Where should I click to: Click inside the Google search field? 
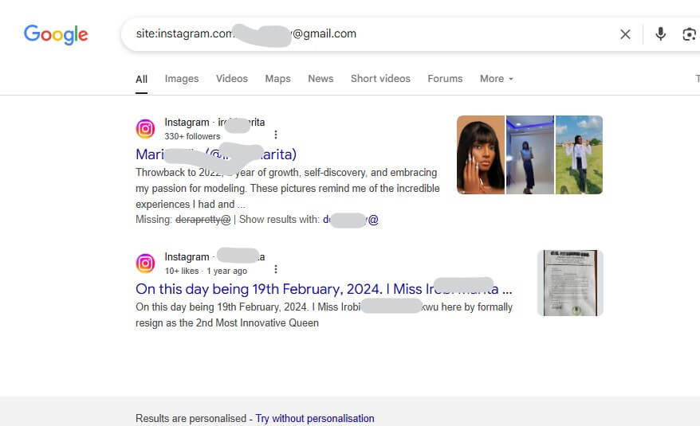click(x=371, y=34)
